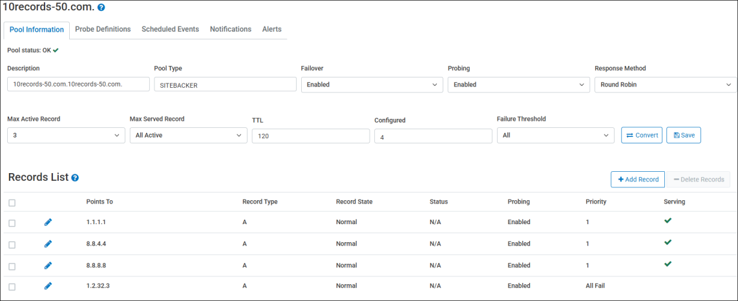Click the help icon beside 10records-50.com. title
Image resolution: width=738 pixels, height=301 pixels.
[x=101, y=8]
